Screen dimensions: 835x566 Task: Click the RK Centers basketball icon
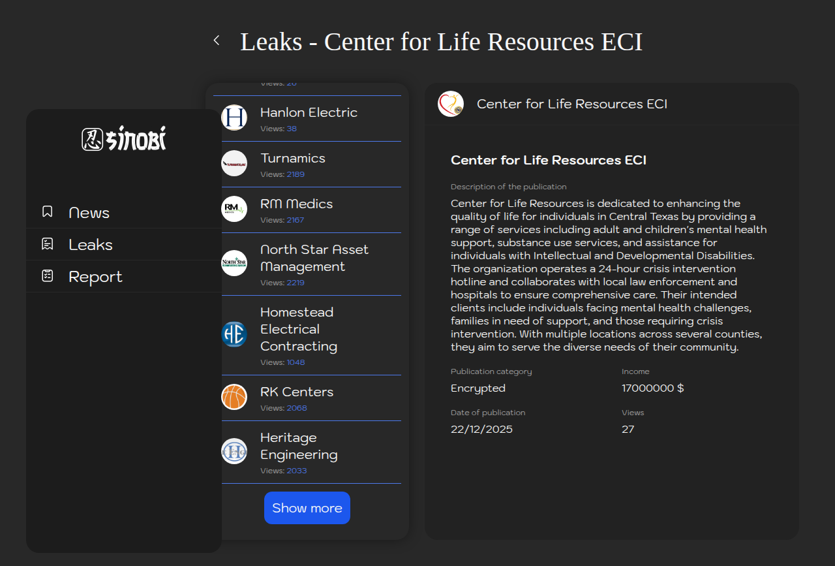[234, 397]
